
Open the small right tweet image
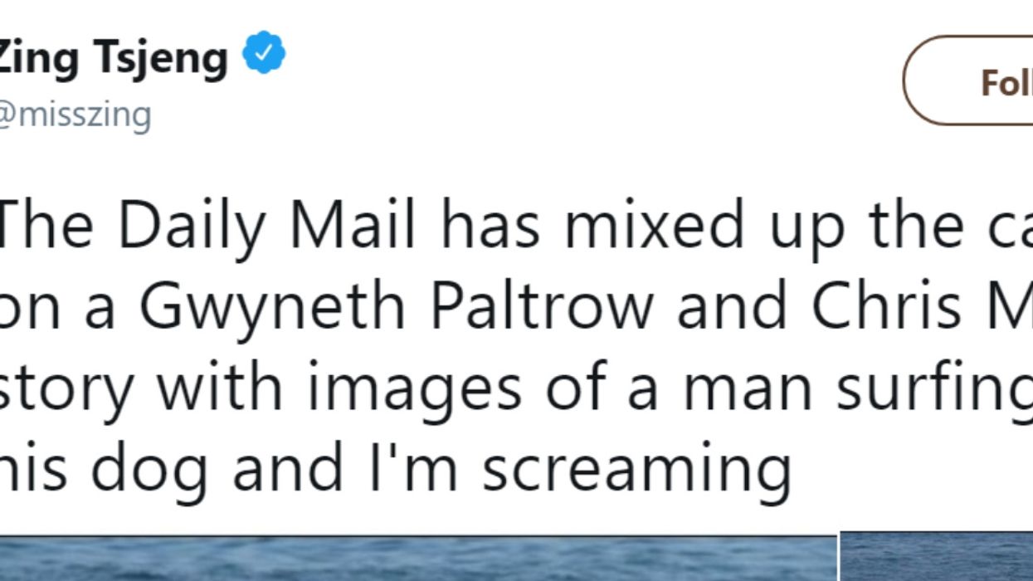pos(936,558)
